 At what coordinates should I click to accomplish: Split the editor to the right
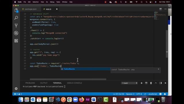[160, 9]
